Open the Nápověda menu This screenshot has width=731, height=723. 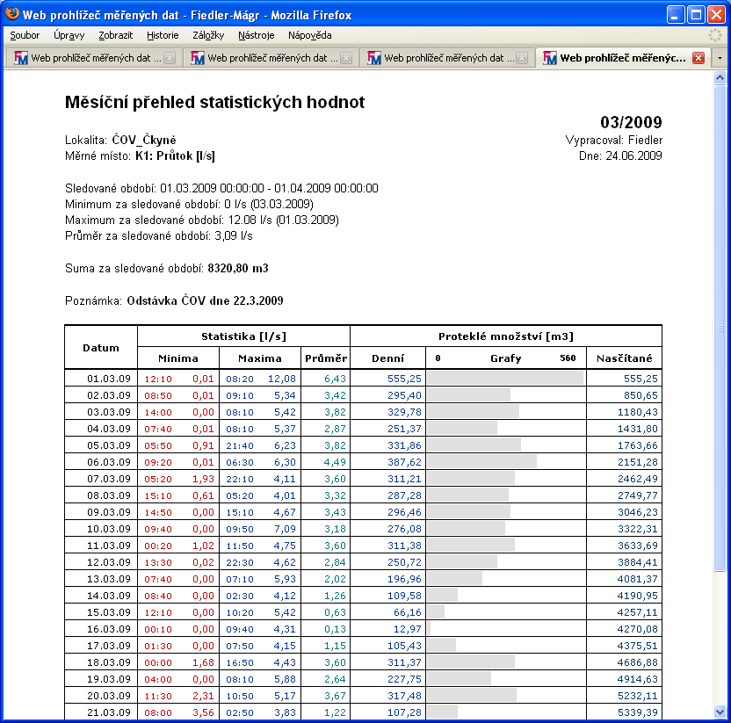click(x=309, y=35)
